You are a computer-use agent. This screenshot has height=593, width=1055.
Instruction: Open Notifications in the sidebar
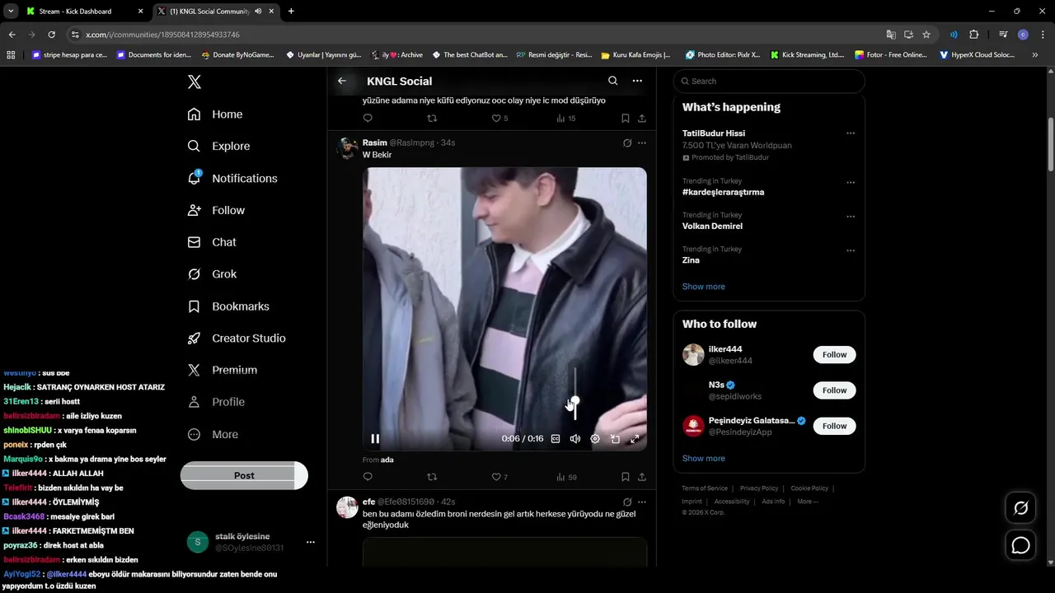click(232, 178)
